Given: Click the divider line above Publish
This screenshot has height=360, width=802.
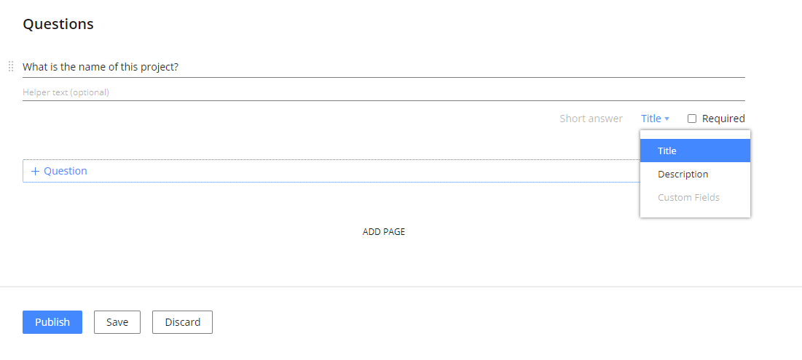Looking at the screenshot, I should pyautogui.click(x=401, y=287).
